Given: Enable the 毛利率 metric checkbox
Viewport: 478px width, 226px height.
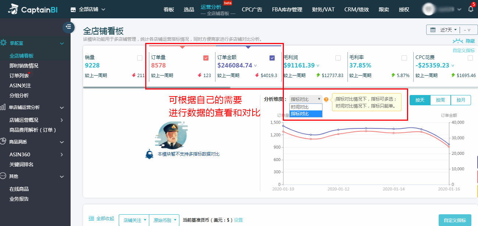Looking at the screenshot, I should [x=404, y=58].
